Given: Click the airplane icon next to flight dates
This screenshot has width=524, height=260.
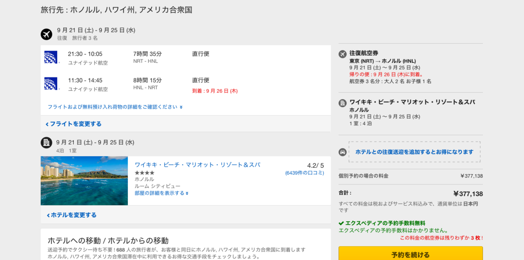Looking at the screenshot, I should tap(47, 34).
